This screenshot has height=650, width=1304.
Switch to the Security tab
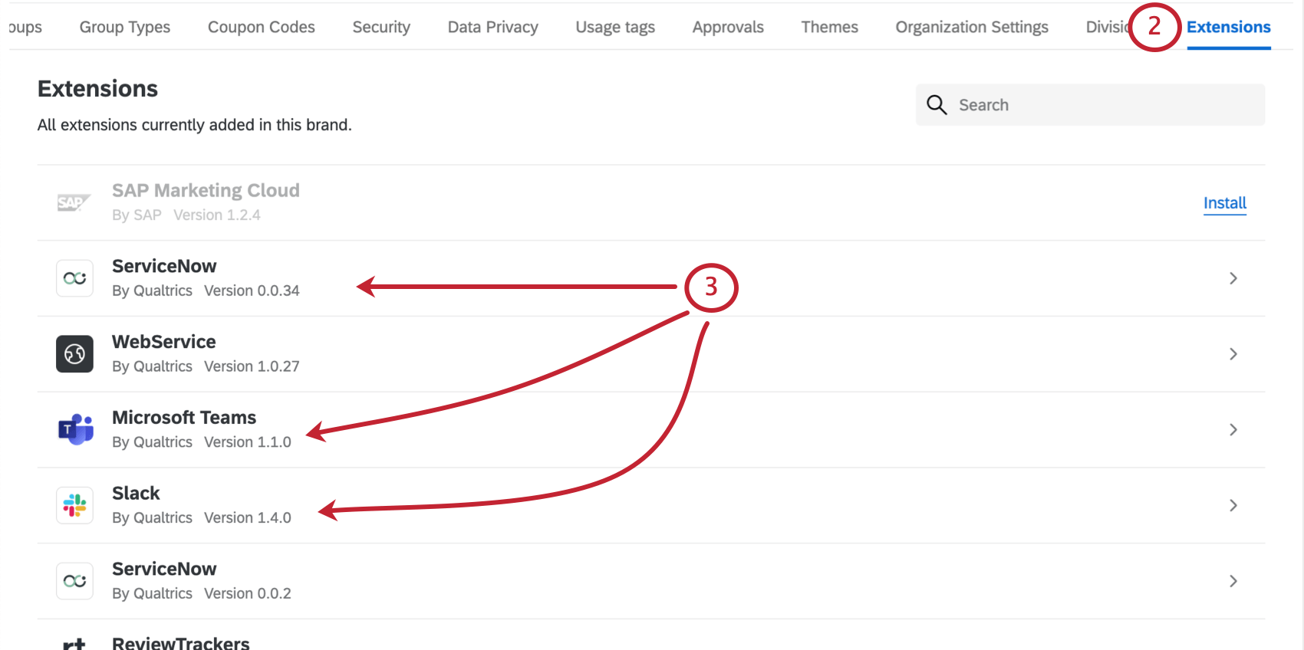click(381, 28)
